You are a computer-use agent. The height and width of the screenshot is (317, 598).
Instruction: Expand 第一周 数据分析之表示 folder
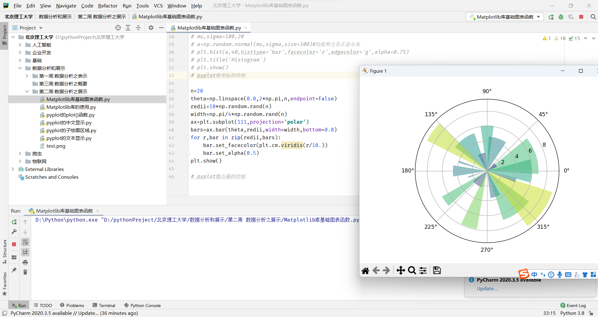[x=27, y=76]
